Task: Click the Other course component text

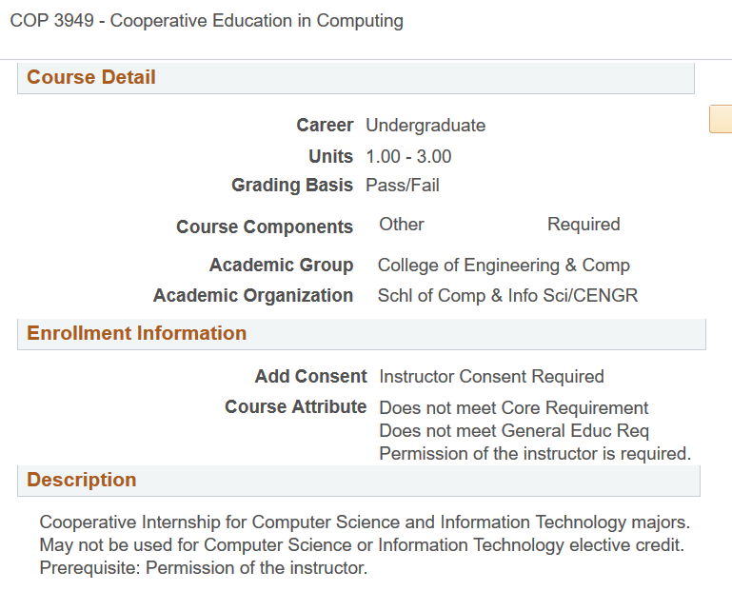Action: pyautogui.click(x=402, y=225)
